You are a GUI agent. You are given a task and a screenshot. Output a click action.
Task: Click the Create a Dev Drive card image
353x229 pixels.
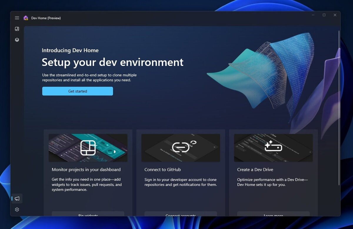pyautogui.click(x=273, y=148)
